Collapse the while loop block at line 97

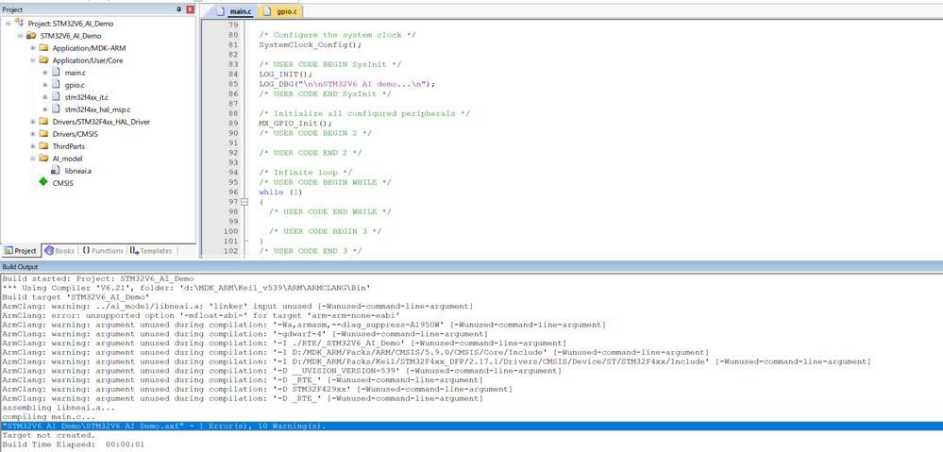(x=244, y=202)
